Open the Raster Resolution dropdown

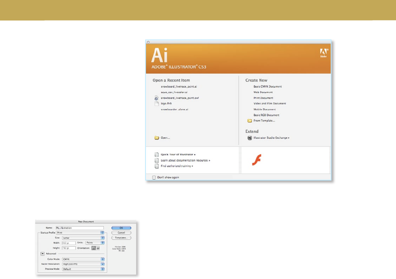83,264
